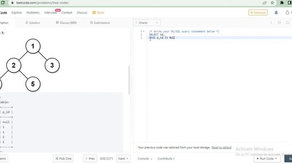Screen dimensions: 292x164
Task: Open the Store link
Action: click(98, 12)
